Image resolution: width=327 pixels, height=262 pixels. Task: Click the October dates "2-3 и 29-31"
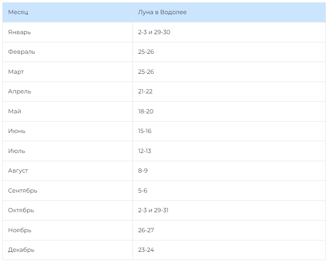pos(153,210)
